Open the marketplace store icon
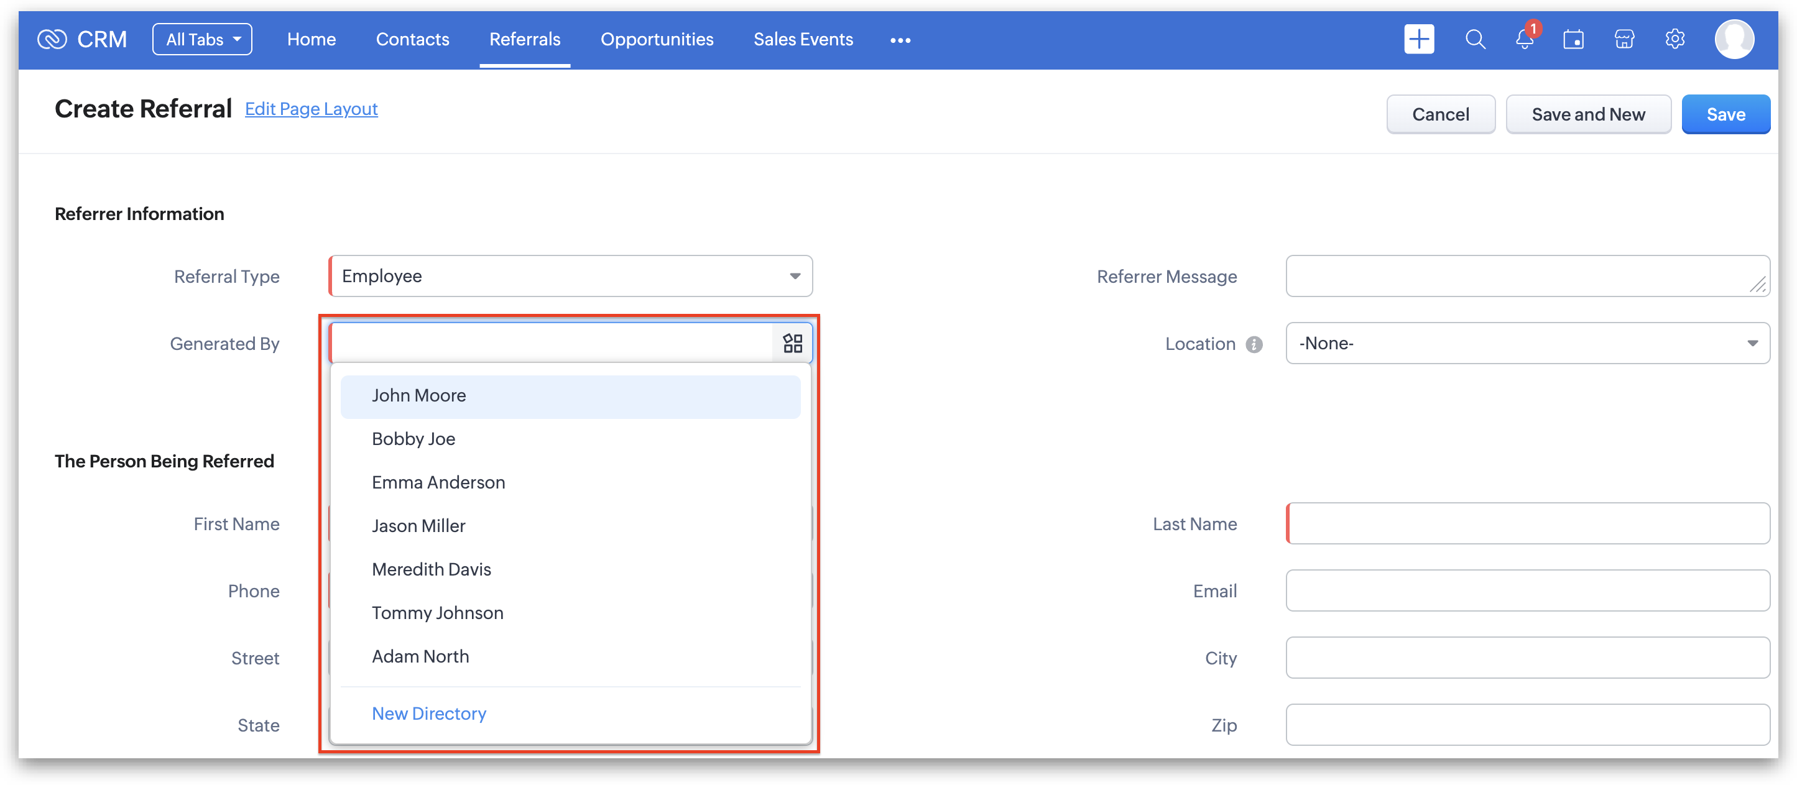1797x785 pixels. coord(1624,40)
